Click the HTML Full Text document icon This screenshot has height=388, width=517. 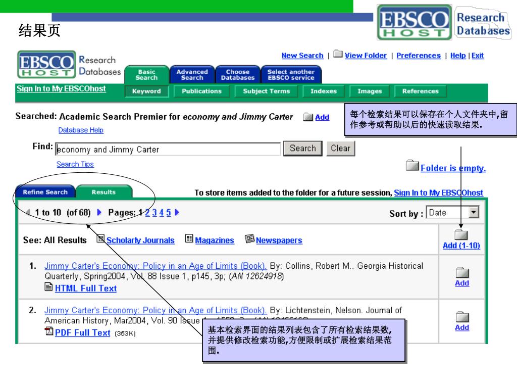point(48,287)
